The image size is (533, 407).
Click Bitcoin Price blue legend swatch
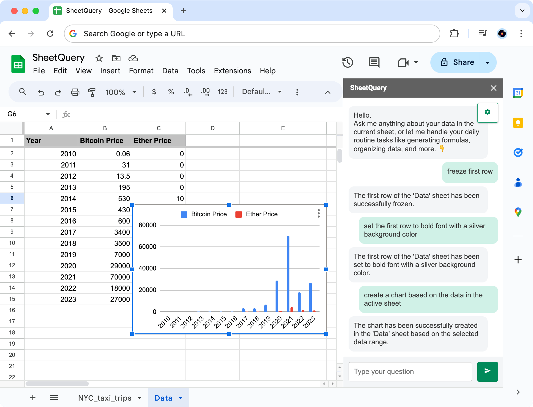click(x=184, y=214)
